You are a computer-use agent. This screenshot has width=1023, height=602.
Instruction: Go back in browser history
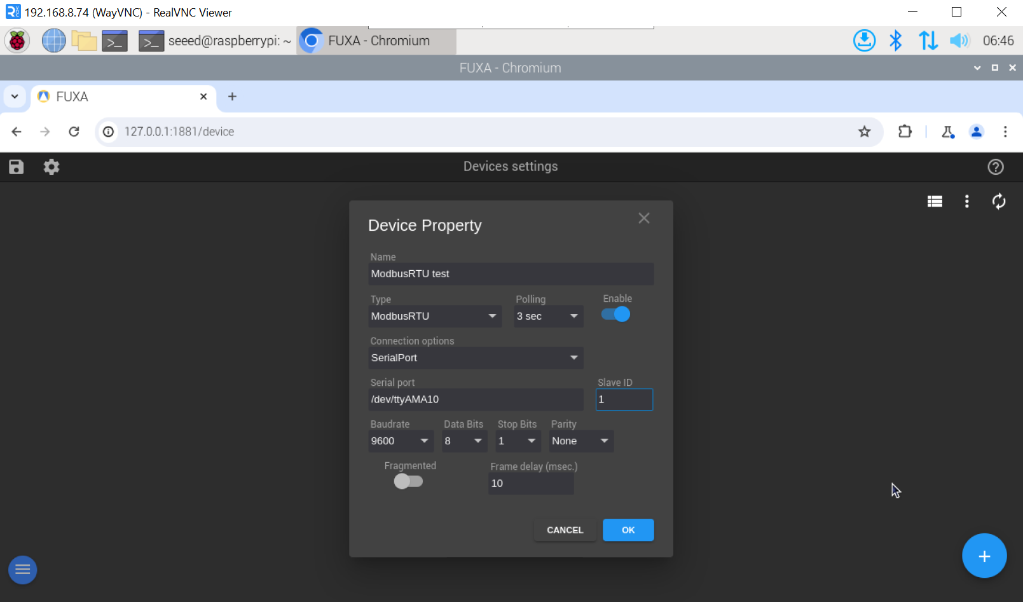pos(17,132)
